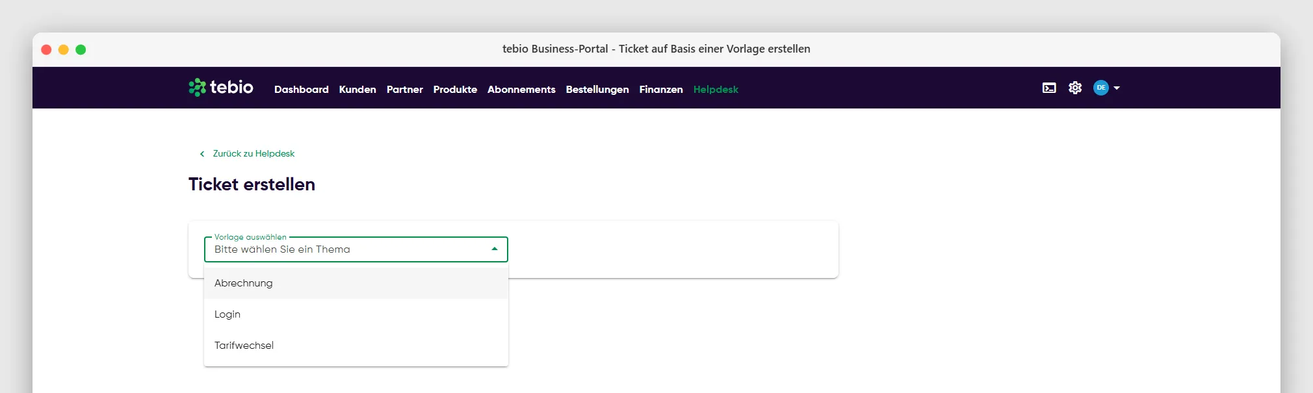1313x393 pixels.
Task: Minimize the window with yellow button
Action: coord(64,49)
